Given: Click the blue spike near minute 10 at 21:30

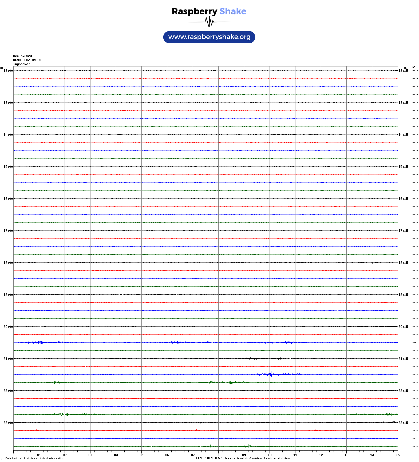Looking at the screenshot, I should click(x=271, y=374).
